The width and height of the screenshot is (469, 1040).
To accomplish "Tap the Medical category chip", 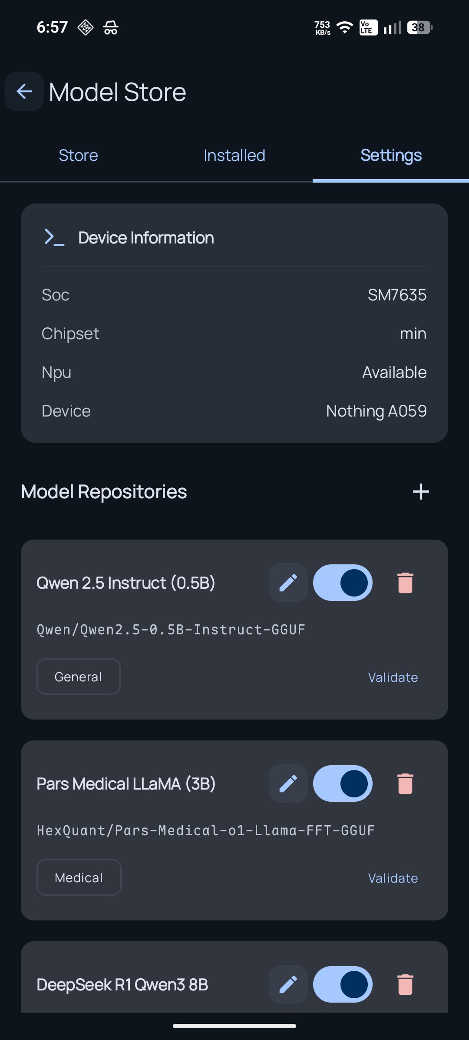I will point(79,877).
